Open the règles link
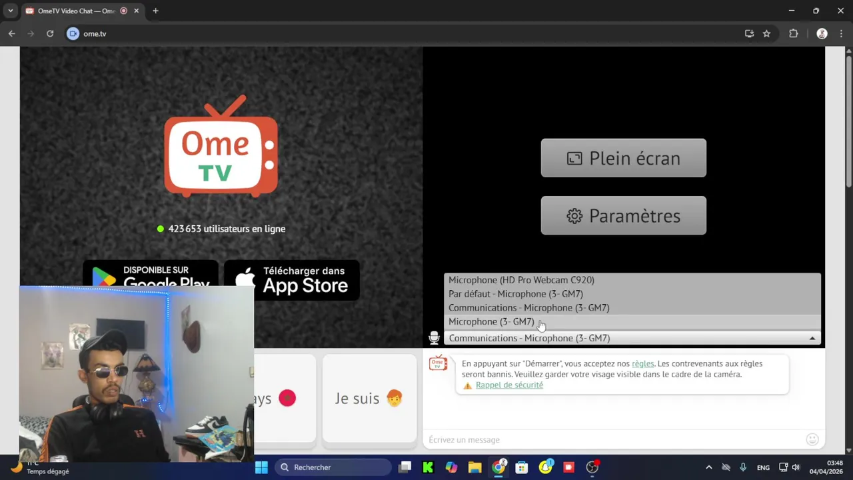The width and height of the screenshot is (853, 480). tap(642, 363)
